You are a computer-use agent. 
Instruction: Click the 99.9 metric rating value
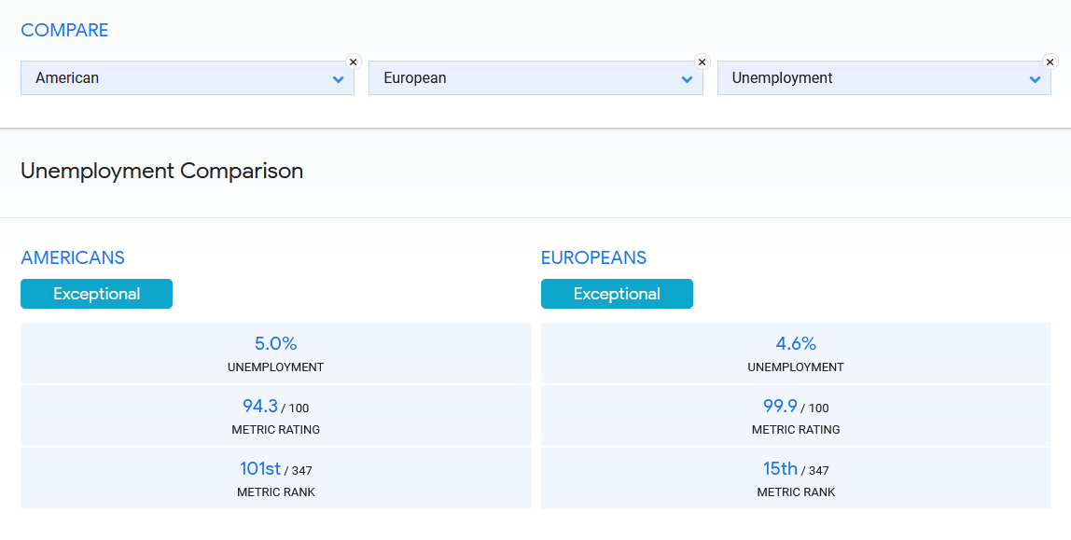coord(781,406)
